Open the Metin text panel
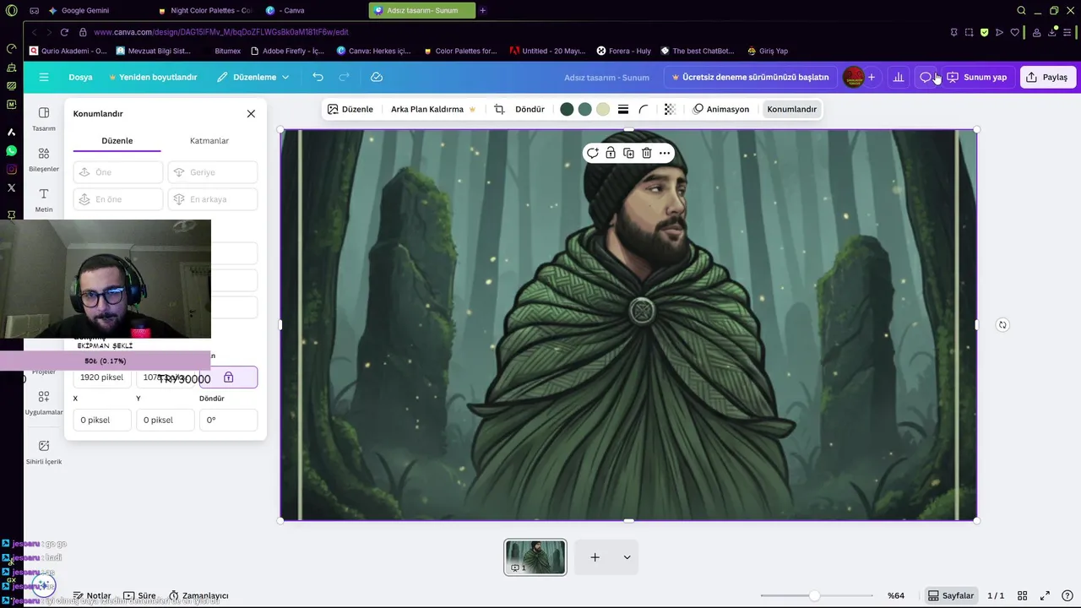Screen dimensions: 1081x608 tap(44, 199)
